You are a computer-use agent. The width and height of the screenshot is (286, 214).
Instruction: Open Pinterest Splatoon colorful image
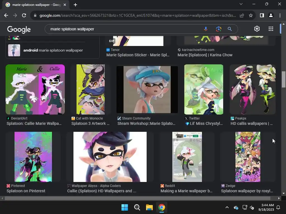pos(33,157)
